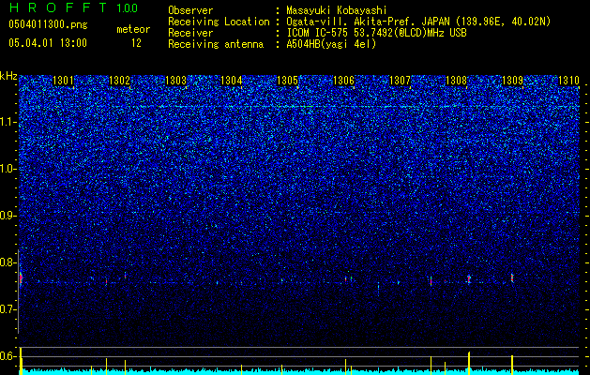
Task: Click the version number 1.0.0
Action: 128,8
